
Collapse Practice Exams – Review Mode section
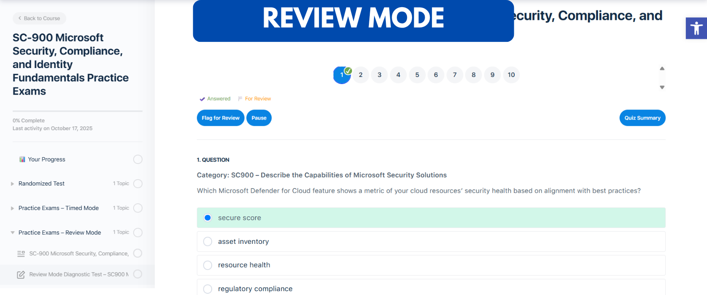tap(13, 233)
